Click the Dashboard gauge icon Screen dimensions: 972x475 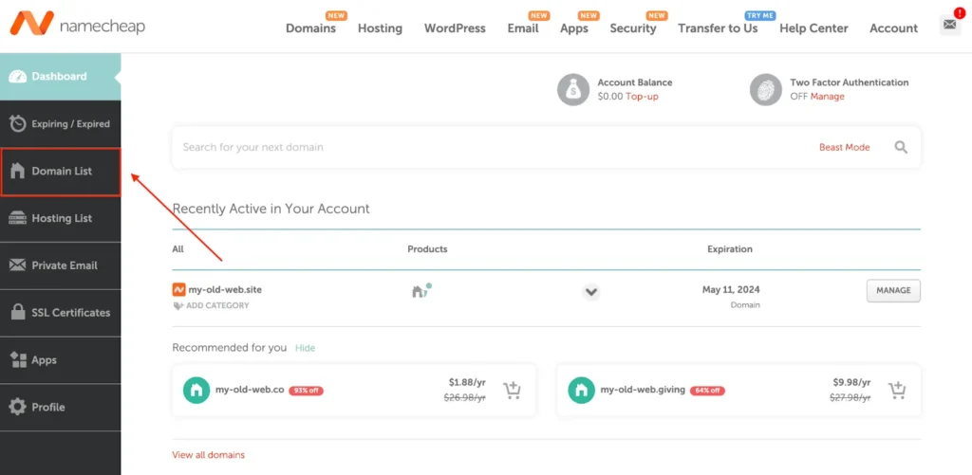(18, 77)
